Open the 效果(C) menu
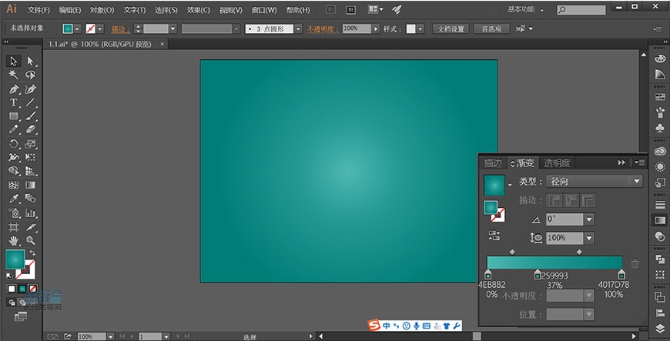 pos(198,10)
